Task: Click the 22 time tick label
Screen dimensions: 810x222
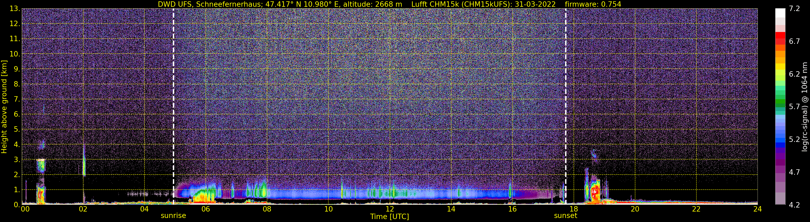Action: pyautogui.click(x=696, y=209)
